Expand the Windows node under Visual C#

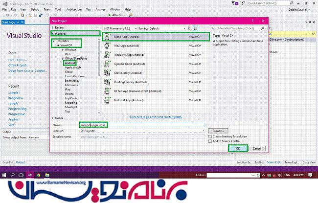coord(63,50)
